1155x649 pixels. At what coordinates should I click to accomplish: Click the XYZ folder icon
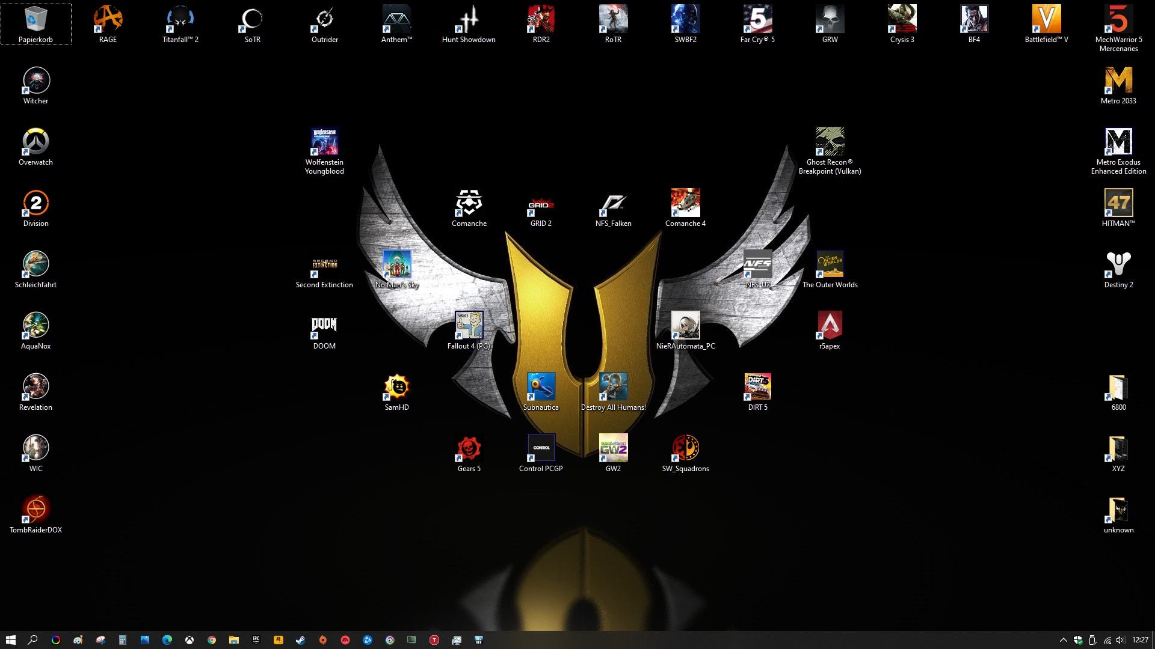1119,448
